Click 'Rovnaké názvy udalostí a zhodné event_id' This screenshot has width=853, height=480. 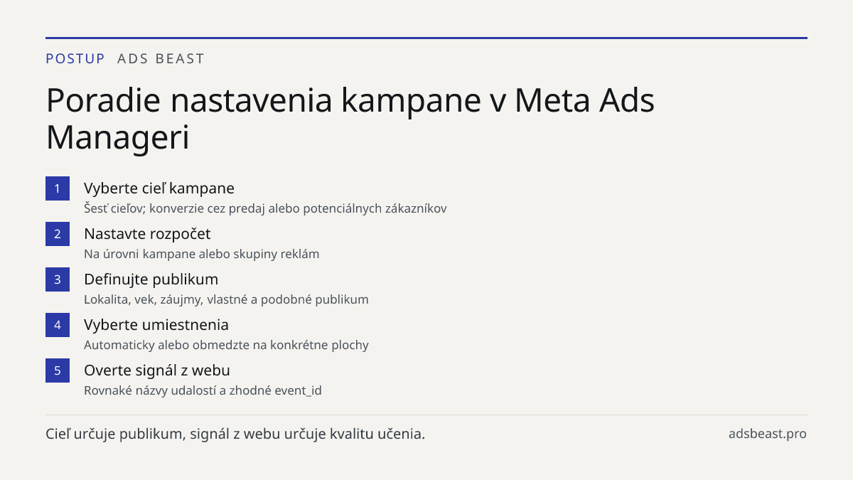(x=203, y=390)
